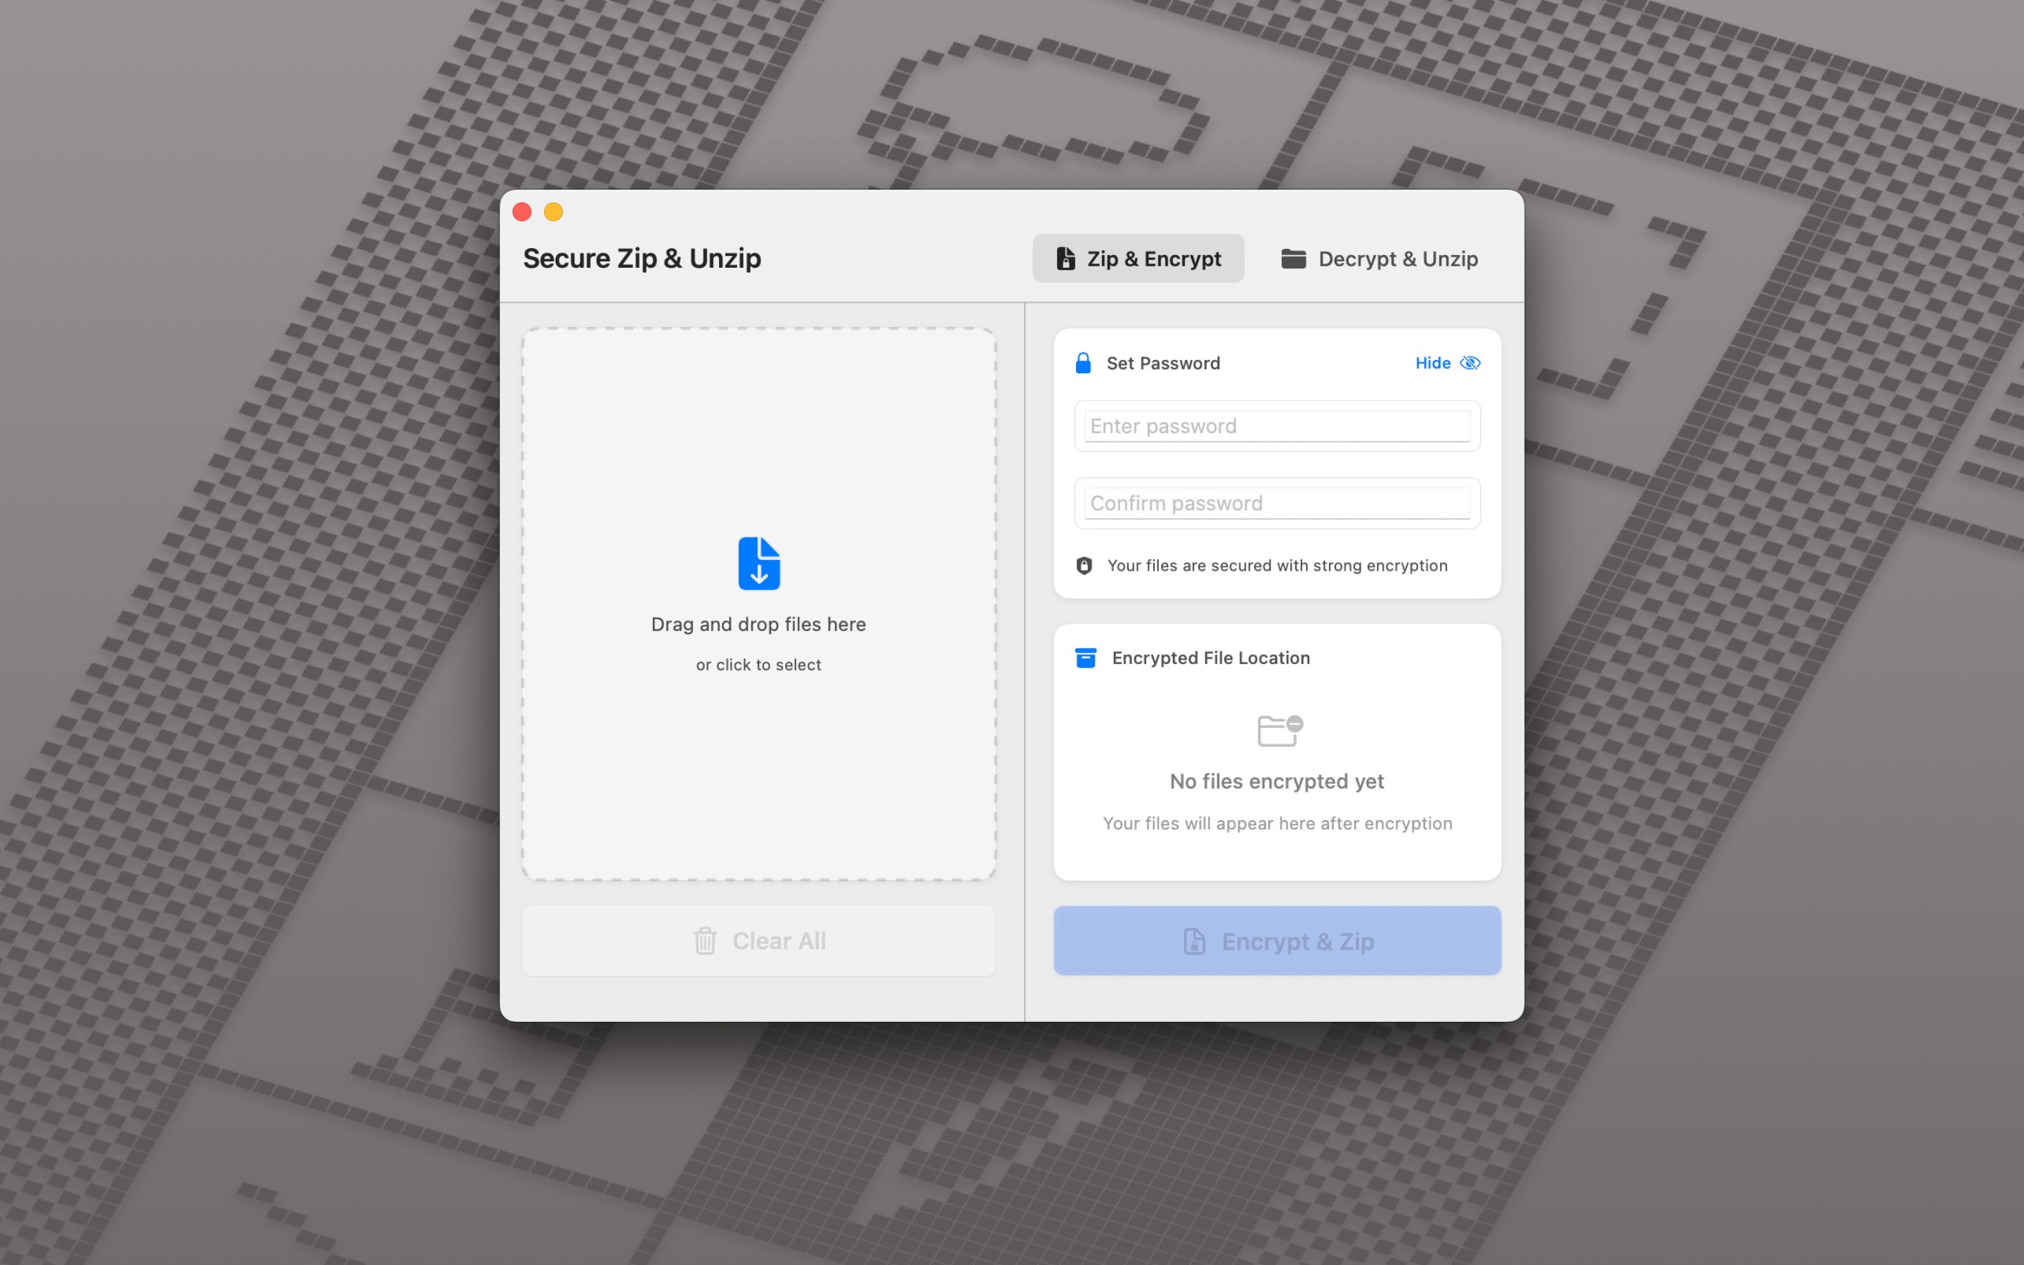Toggle the Hide password link
Image resolution: width=2024 pixels, height=1265 pixels.
[1447, 363]
